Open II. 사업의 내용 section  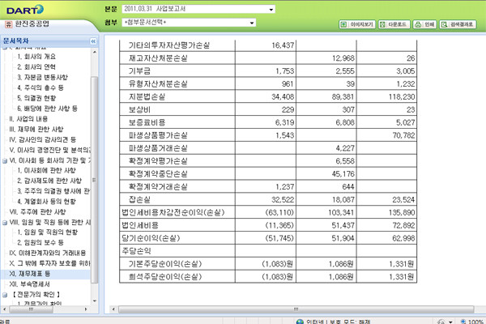(28, 119)
